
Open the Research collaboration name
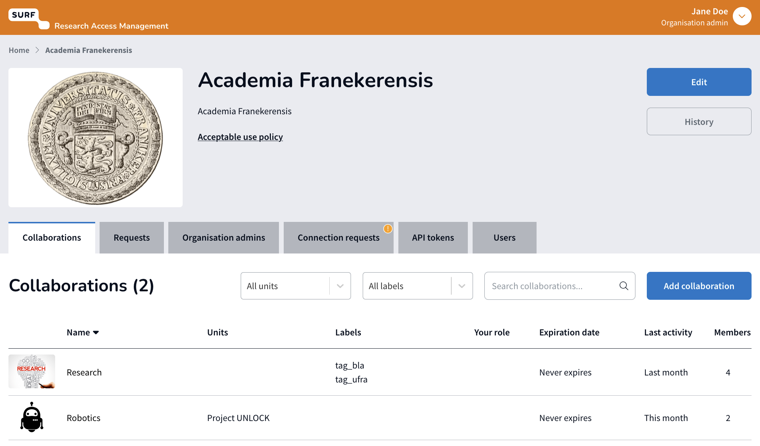pos(84,373)
